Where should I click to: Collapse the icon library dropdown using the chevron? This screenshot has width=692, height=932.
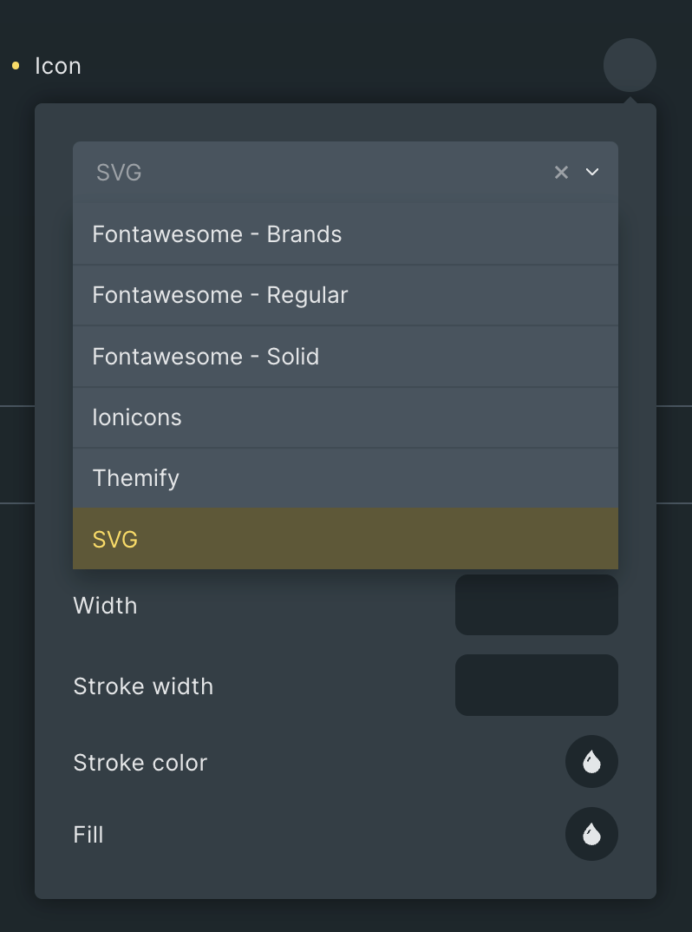[592, 172]
